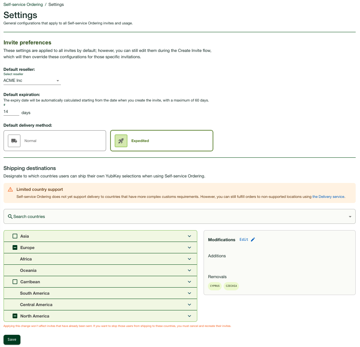Go to Self-service Ordering breadcrumb

(x=23, y=5)
